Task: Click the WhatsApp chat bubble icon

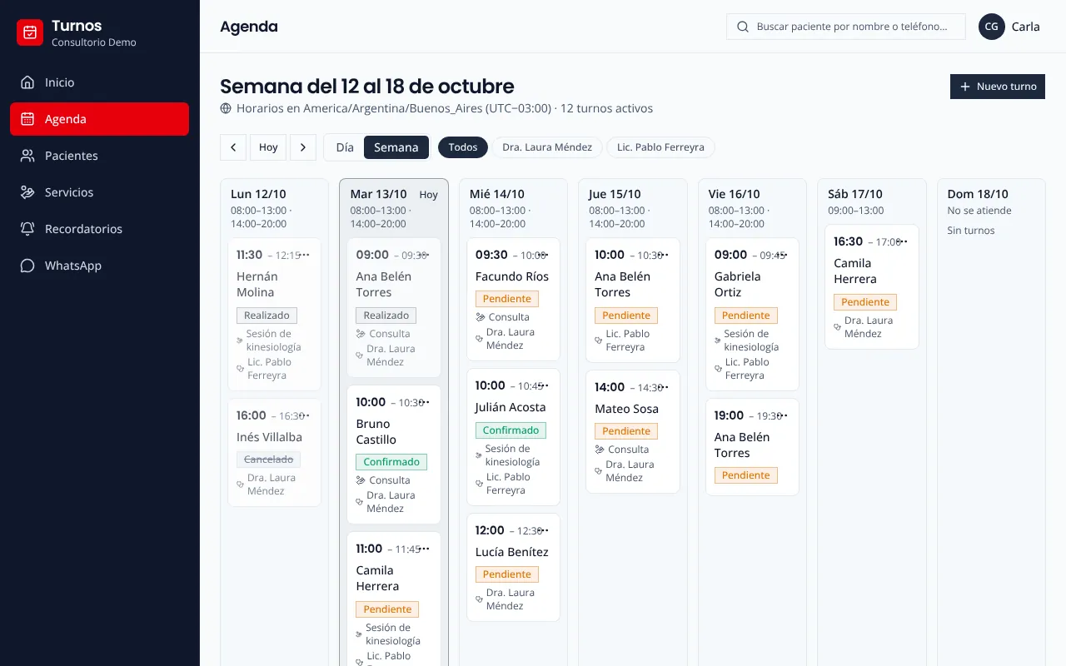Action: [x=27, y=266]
